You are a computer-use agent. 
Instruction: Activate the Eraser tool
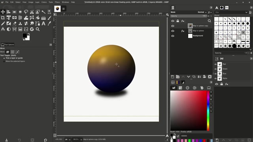(x=14, y=23)
